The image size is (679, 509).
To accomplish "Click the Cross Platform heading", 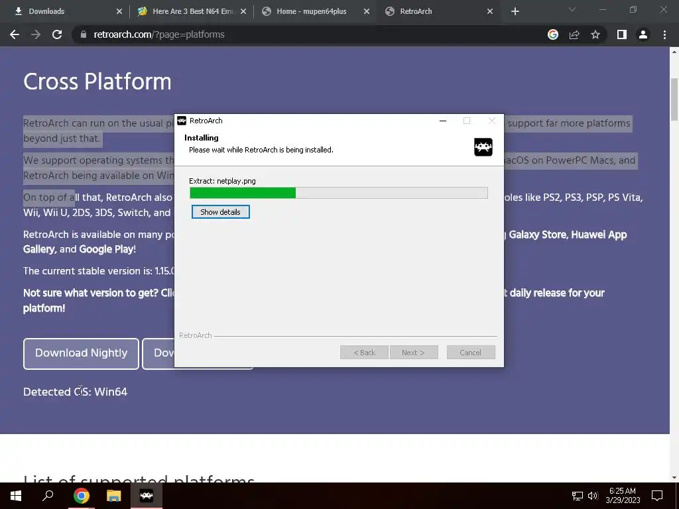I will (x=97, y=82).
